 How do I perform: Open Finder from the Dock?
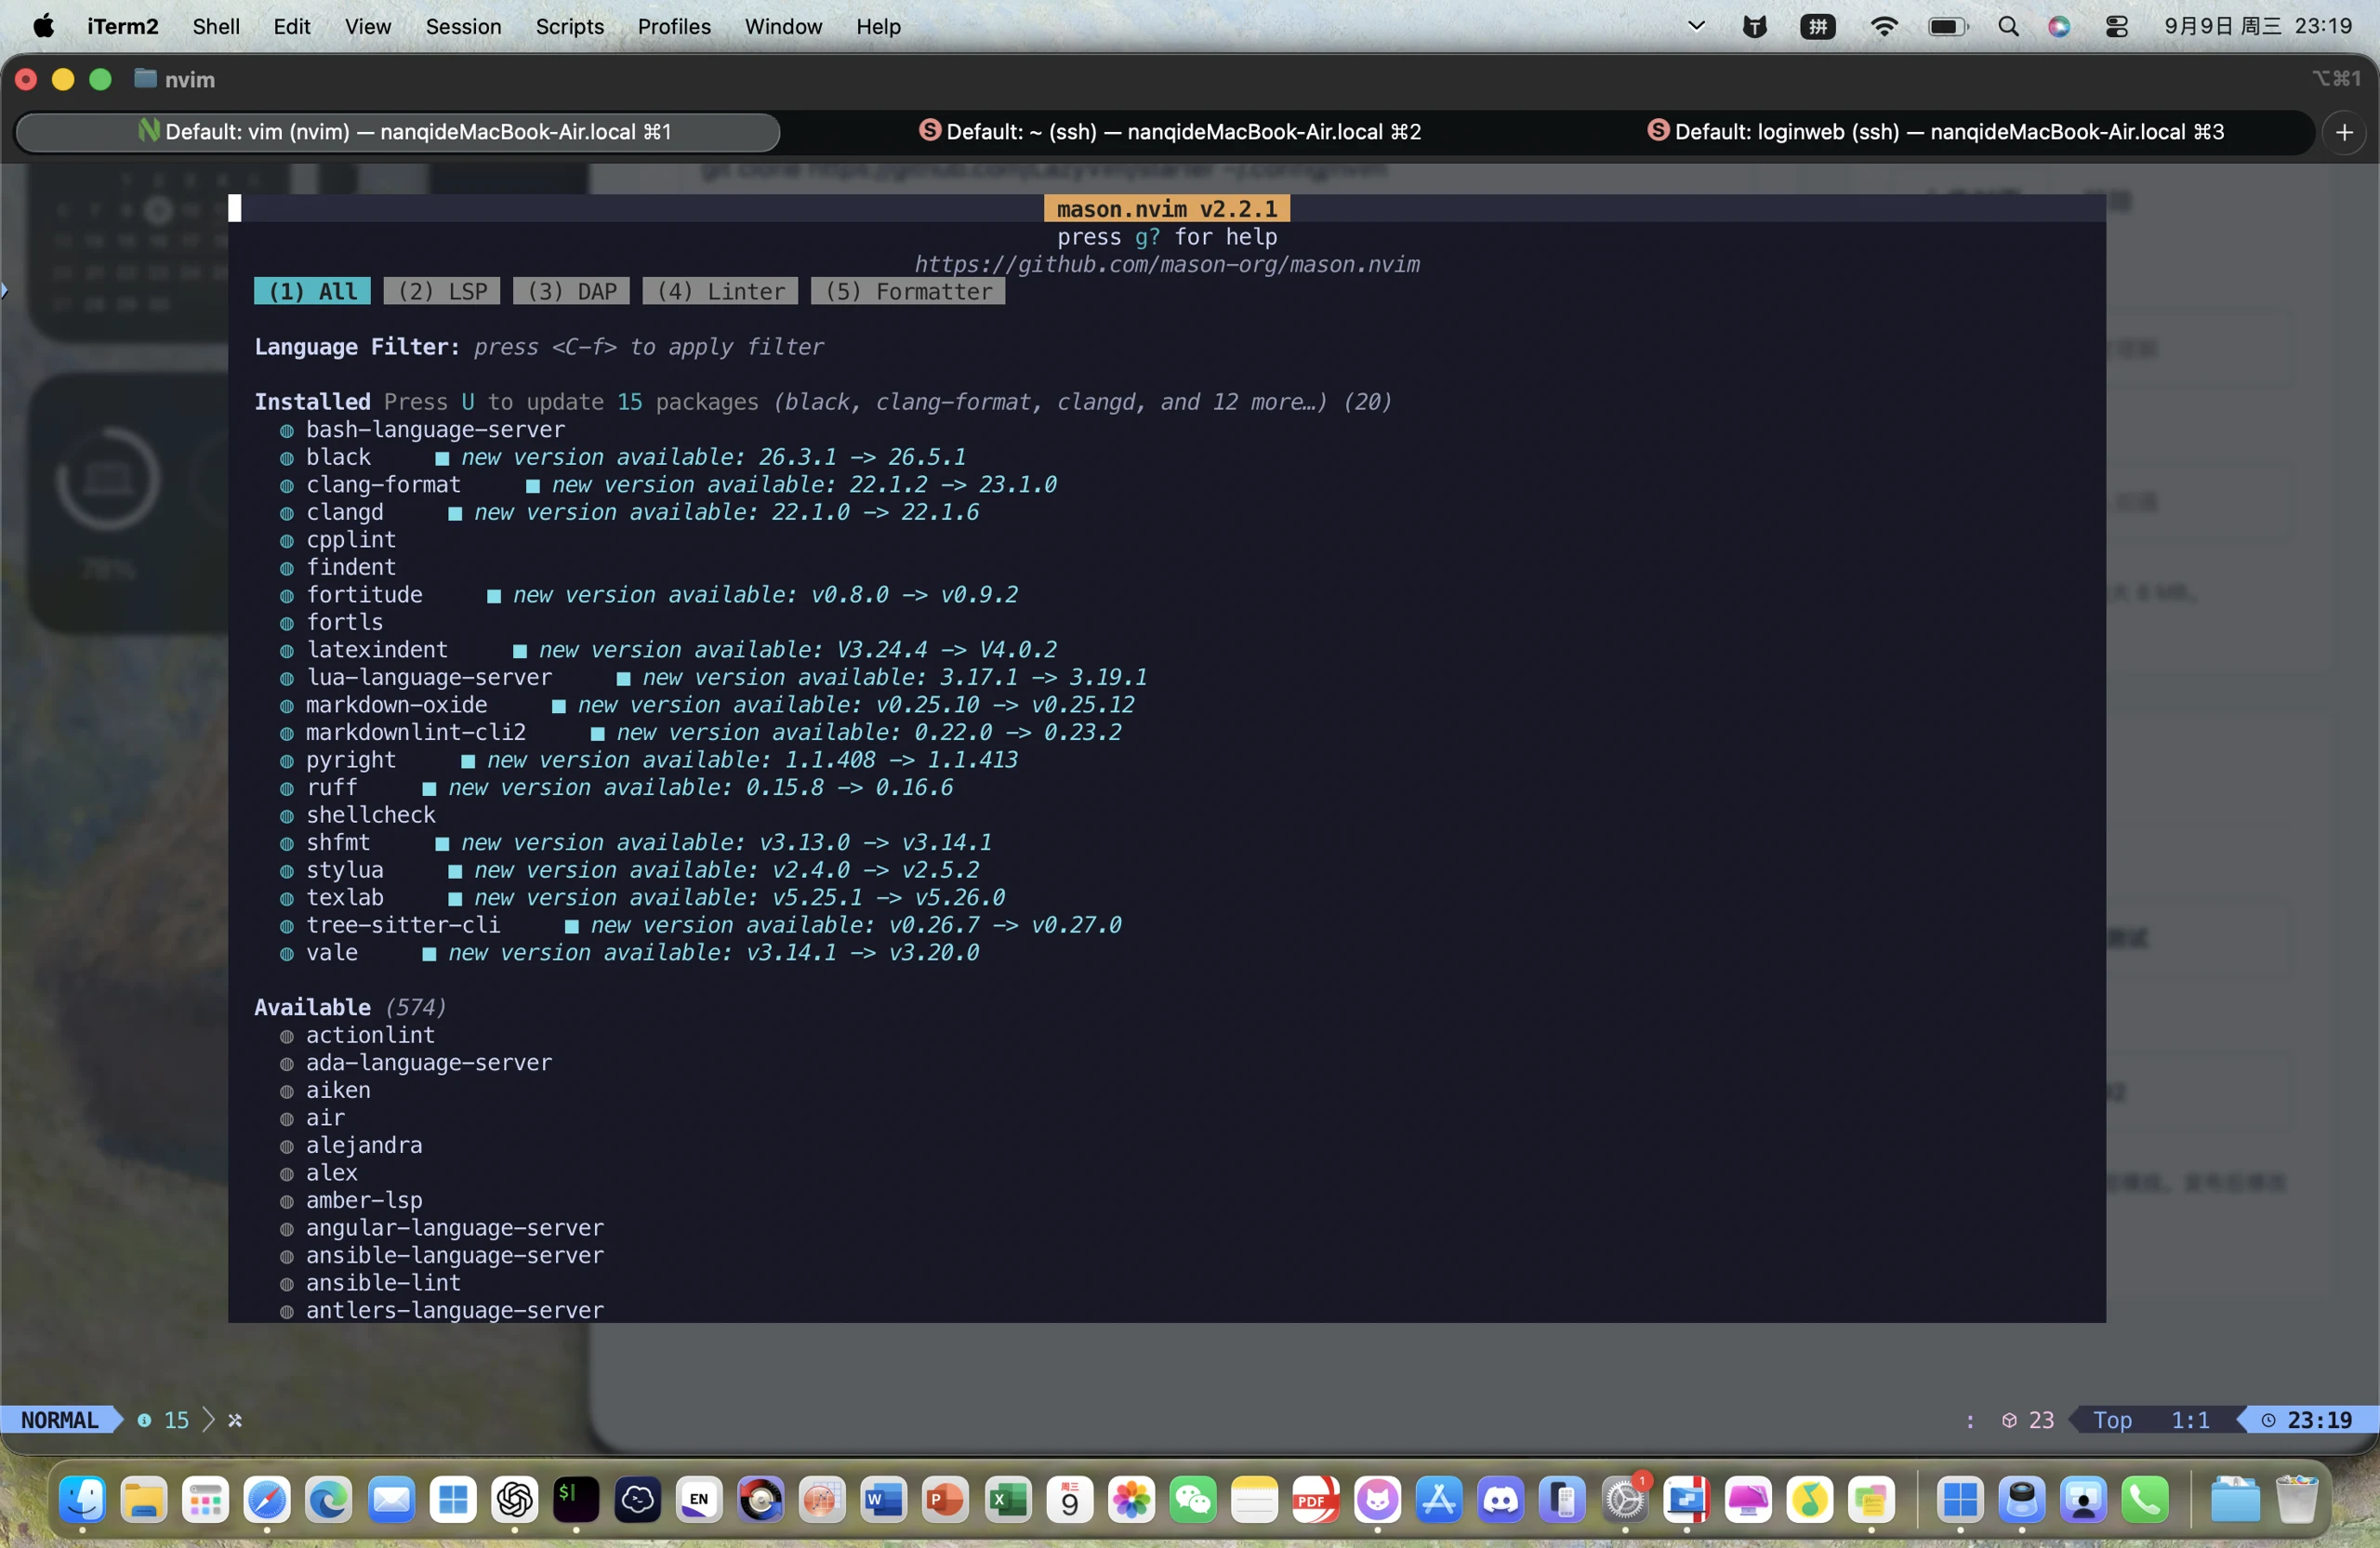(82, 1499)
